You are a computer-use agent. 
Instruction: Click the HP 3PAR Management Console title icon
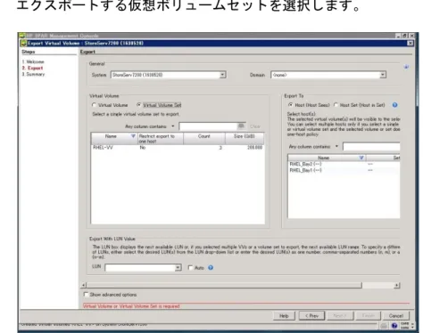(x=21, y=36)
